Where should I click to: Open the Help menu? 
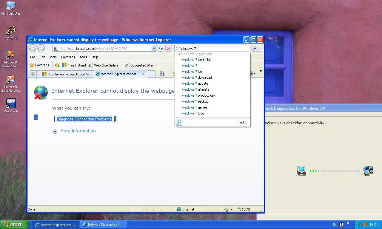[x=95, y=57]
